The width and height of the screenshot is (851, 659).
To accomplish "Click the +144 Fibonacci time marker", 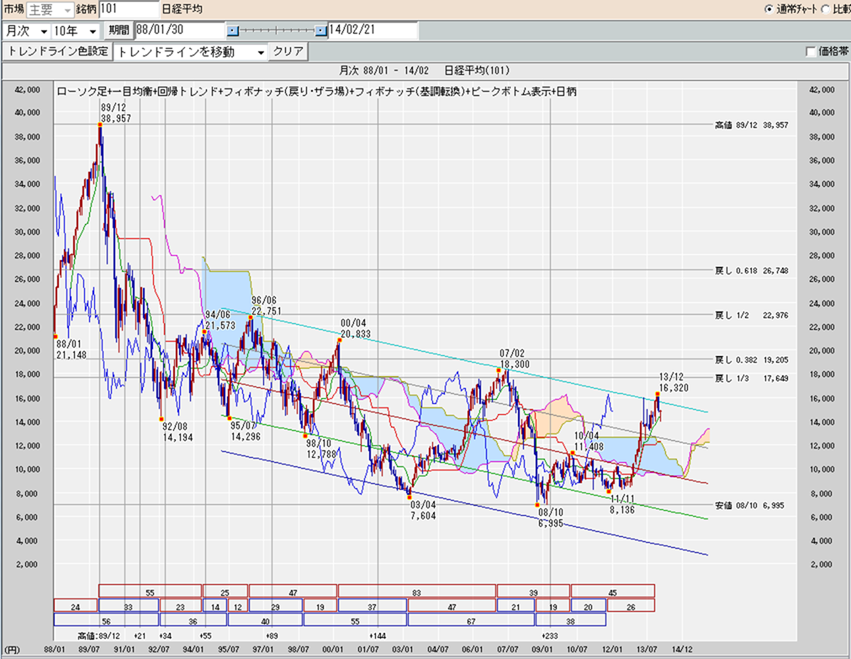I will 378,635.
